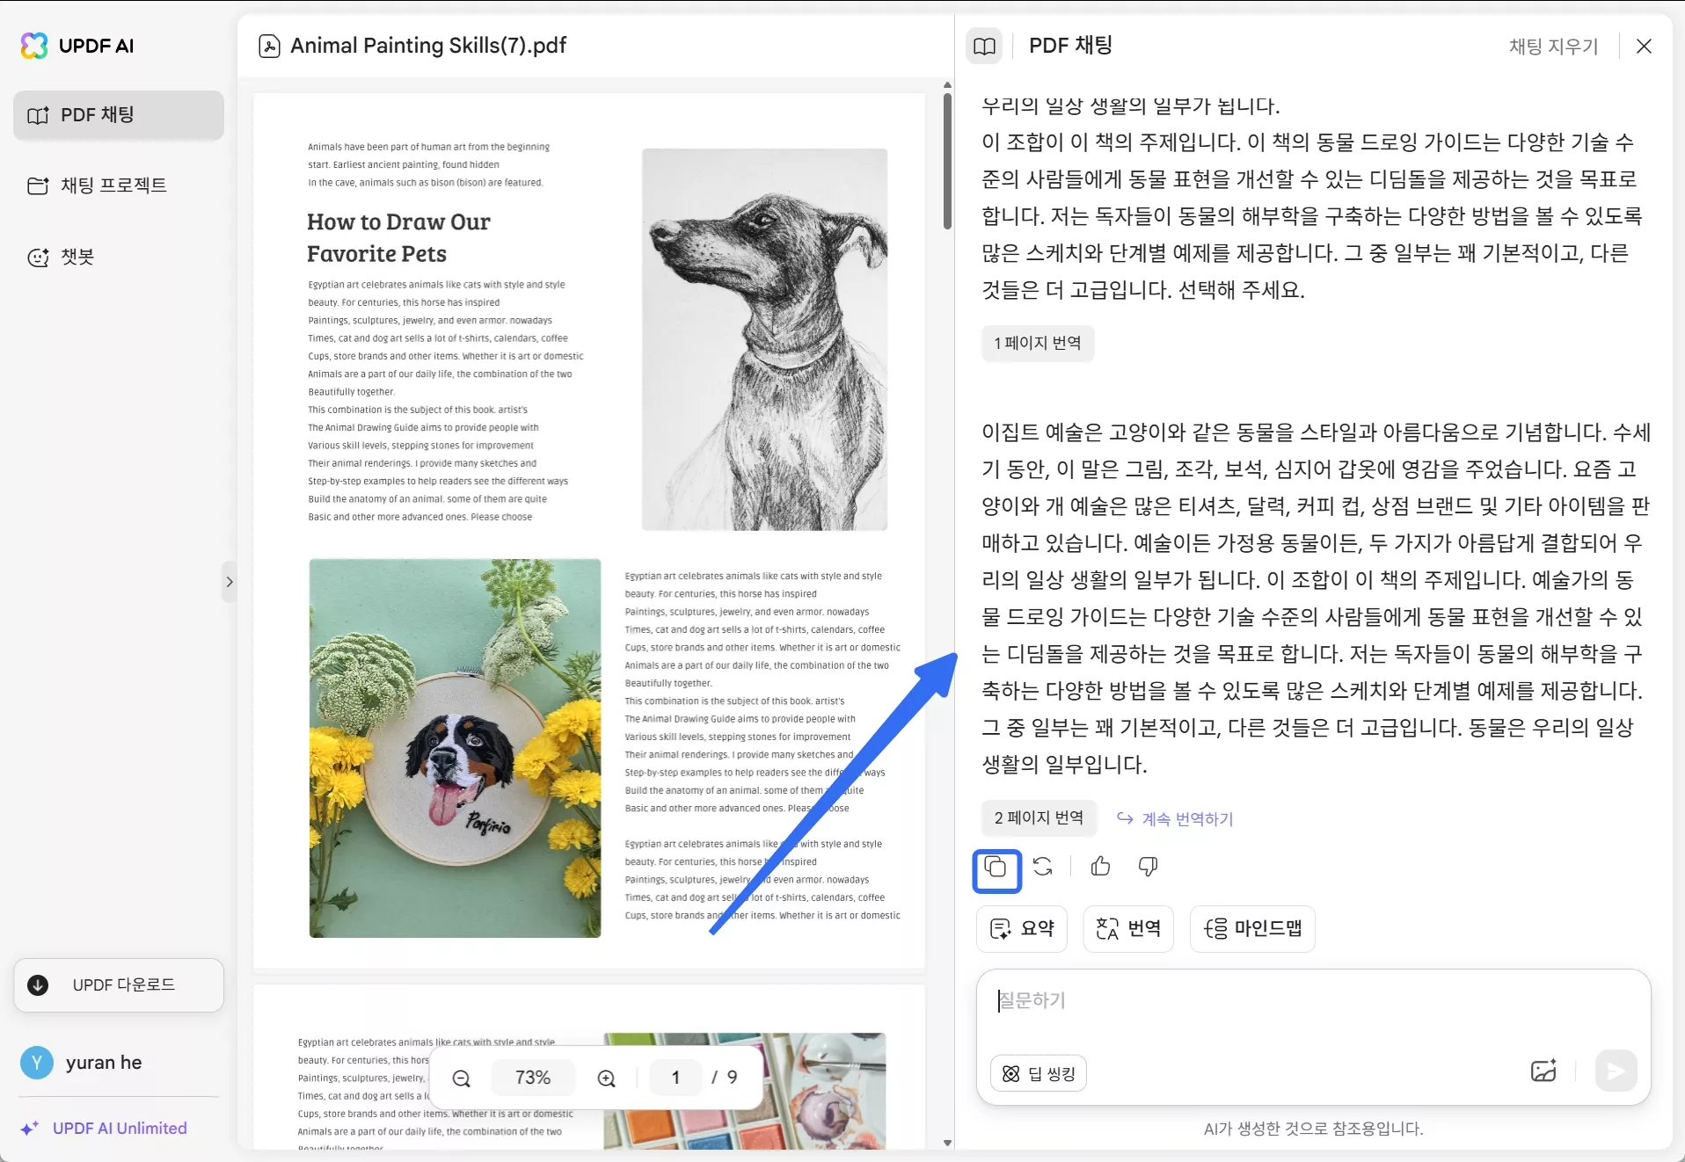The height and width of the screenshot is (1162, 1685).
Task: Click the dog pencil sketch image
Action: coord(764,339)
